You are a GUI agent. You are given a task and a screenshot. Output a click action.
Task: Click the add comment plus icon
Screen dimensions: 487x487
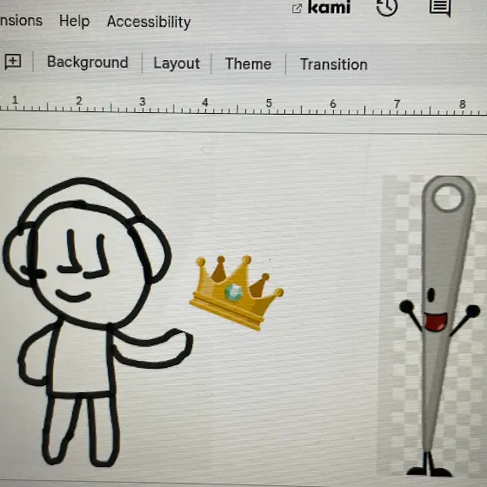(x=13, y=62)
